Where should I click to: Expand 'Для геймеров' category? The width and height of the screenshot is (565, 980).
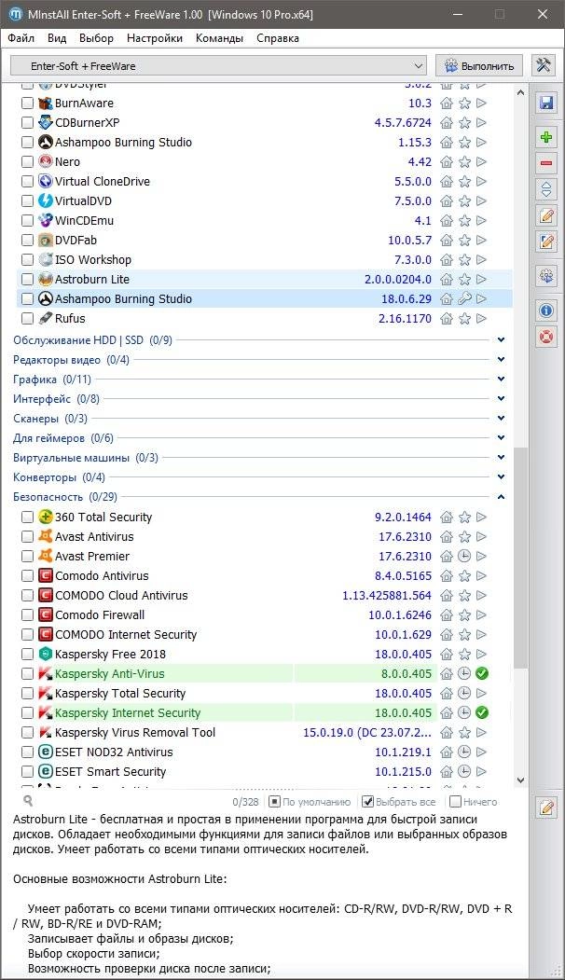click(502, 437)
